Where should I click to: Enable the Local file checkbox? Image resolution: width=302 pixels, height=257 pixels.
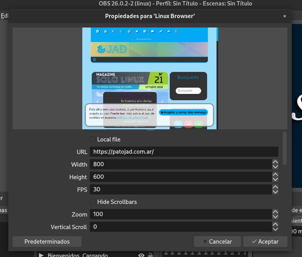[x=93, y=139]
